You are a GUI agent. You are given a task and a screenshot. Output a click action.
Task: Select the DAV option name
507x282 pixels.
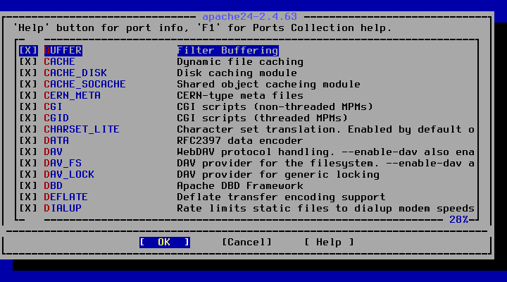point(53,152)
